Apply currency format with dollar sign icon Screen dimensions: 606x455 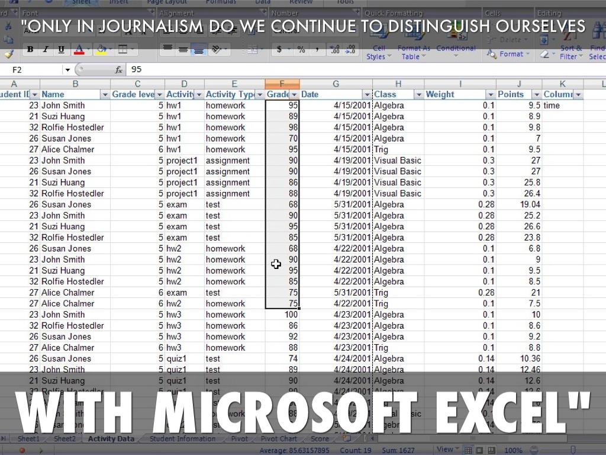279,50
